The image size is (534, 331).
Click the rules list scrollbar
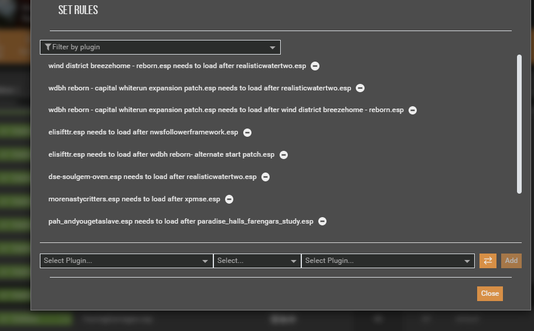tap(519, 124)
